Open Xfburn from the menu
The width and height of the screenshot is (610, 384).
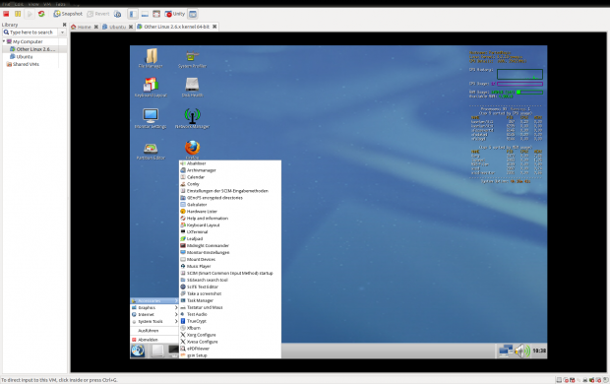coord(230,328)
